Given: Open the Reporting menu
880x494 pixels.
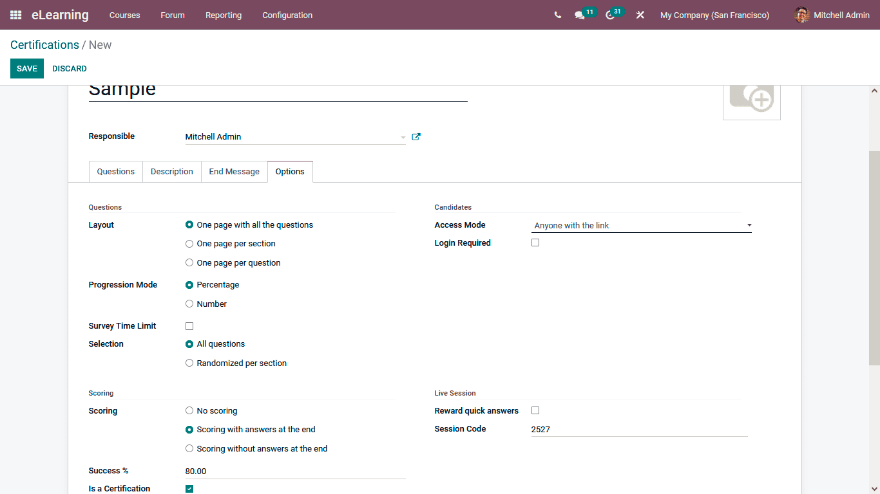Looking at the screenshot, I should tap(223, 15).
